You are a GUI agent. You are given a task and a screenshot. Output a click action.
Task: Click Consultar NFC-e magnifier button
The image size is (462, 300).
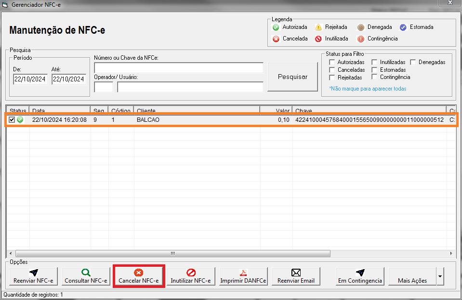86,276
